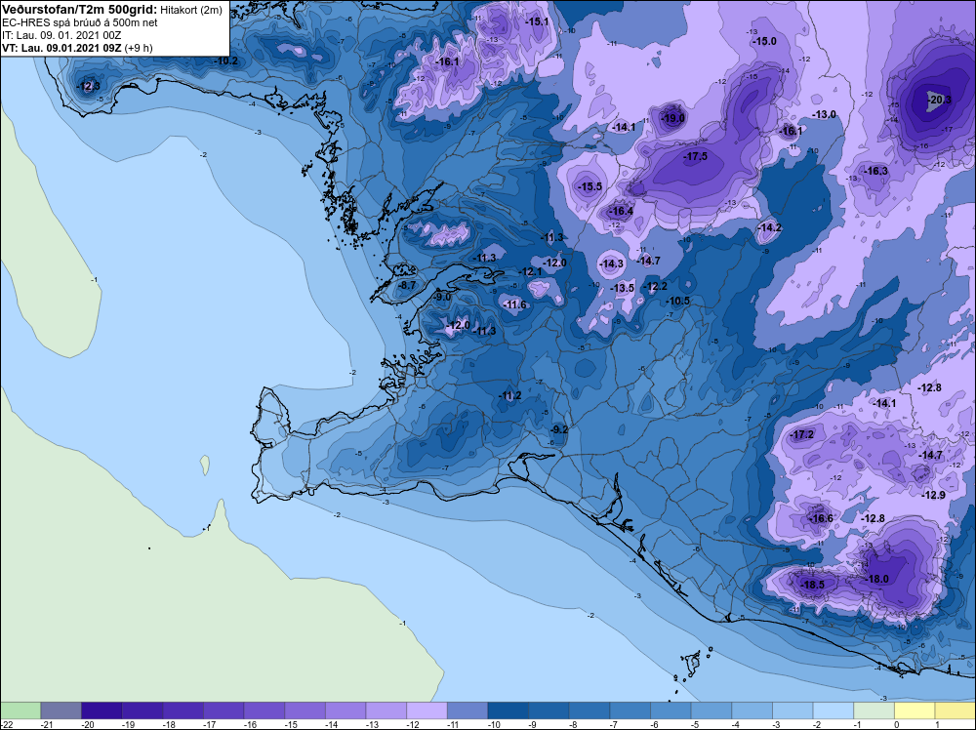976x730 pixels.
Task: Click the -12.1 temperature label
Action: coord(530,272)
